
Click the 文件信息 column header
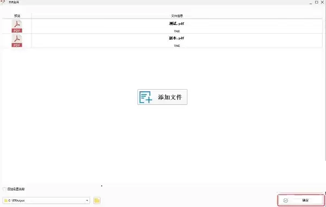(177, 16)
